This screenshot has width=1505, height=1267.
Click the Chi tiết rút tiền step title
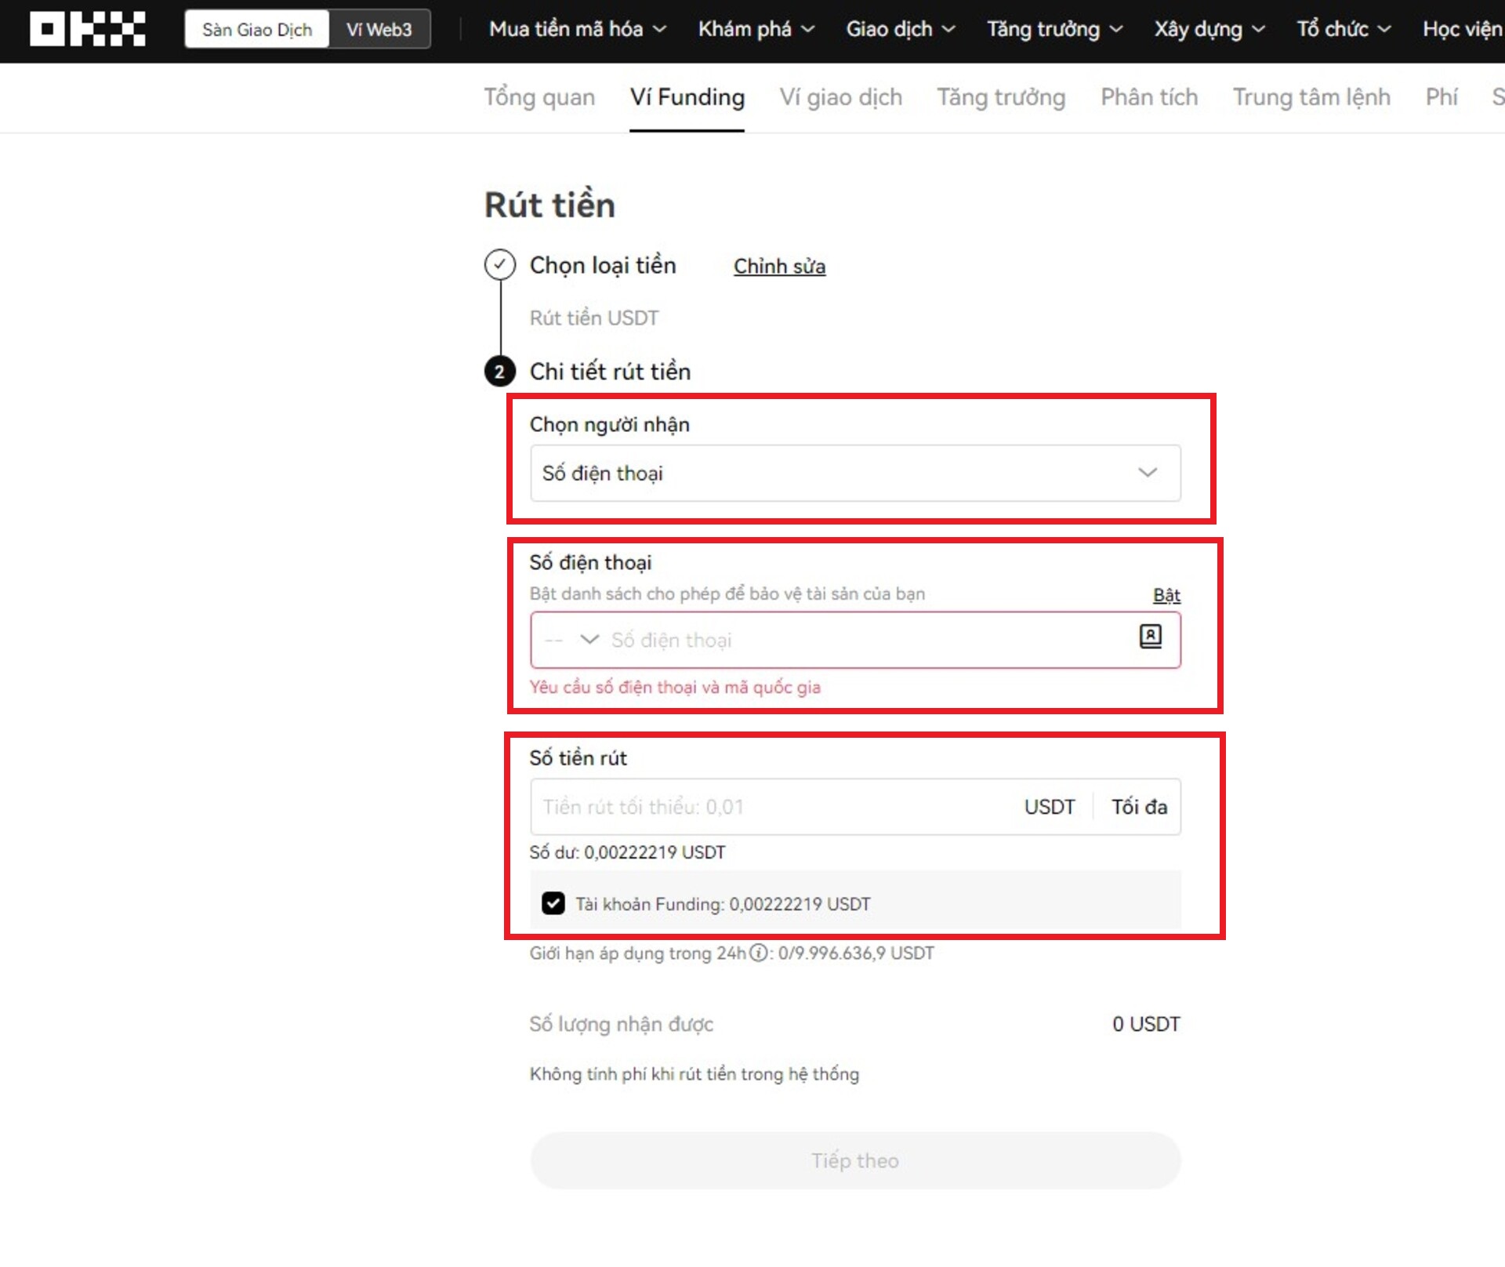610,372
